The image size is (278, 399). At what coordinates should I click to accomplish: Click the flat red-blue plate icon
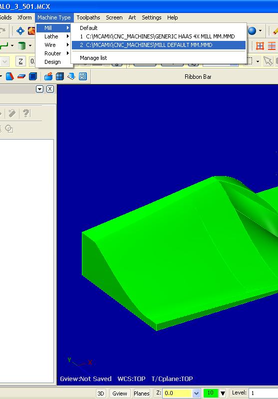(x=21, y=76)
